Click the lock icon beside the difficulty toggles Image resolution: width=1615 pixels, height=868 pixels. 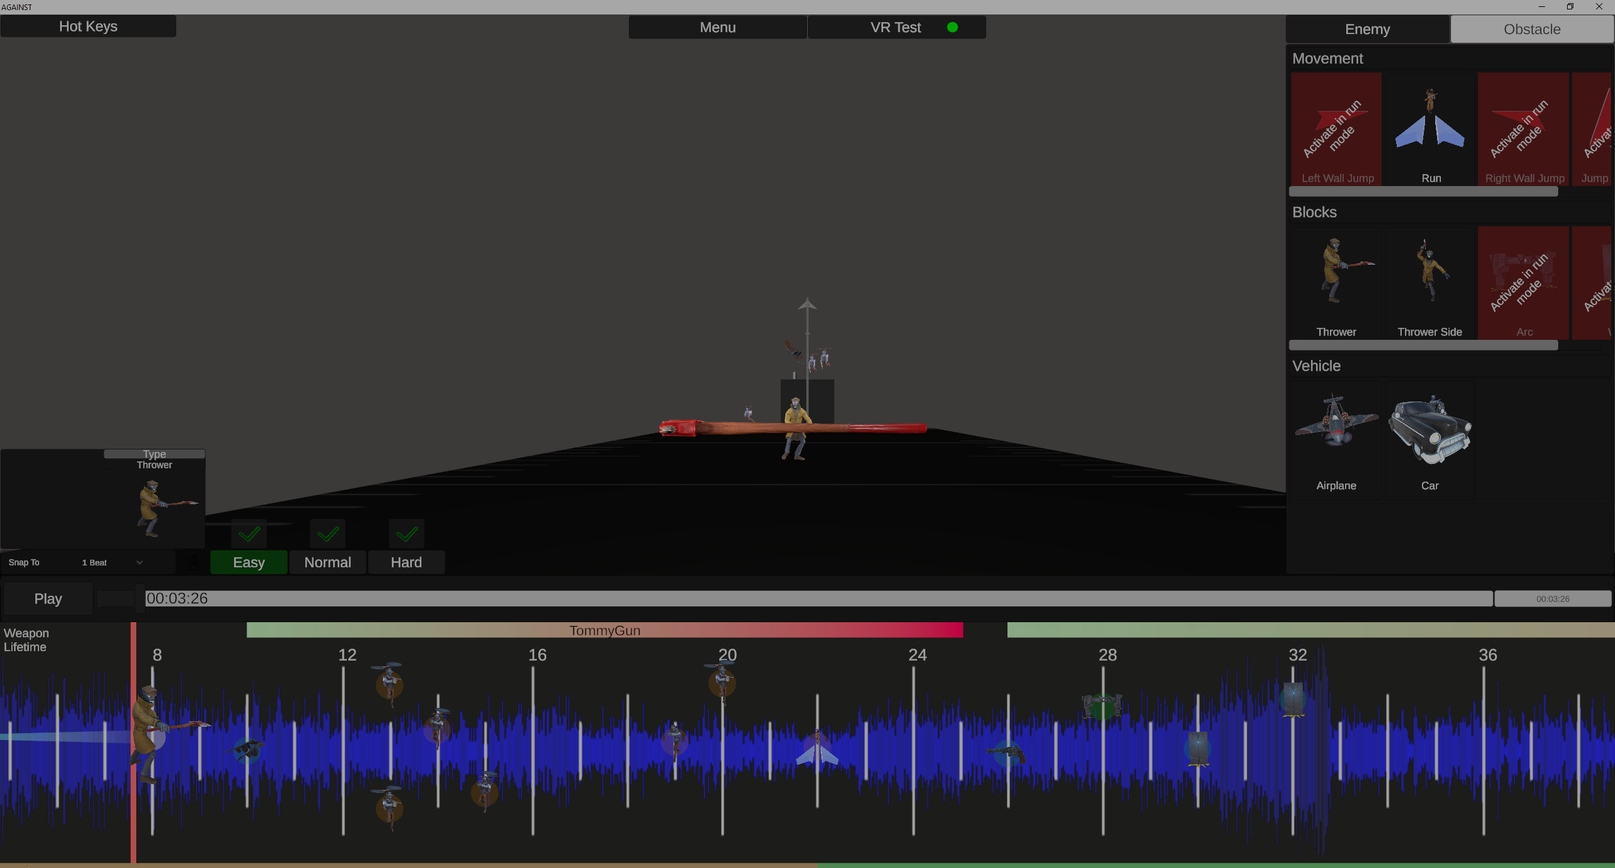[194, 563]
